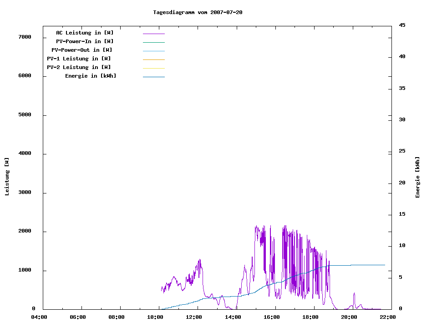The image size is (437, 327).
Task: Select the PV-Power-In legend entry text
Action: (x=85, y=41)
